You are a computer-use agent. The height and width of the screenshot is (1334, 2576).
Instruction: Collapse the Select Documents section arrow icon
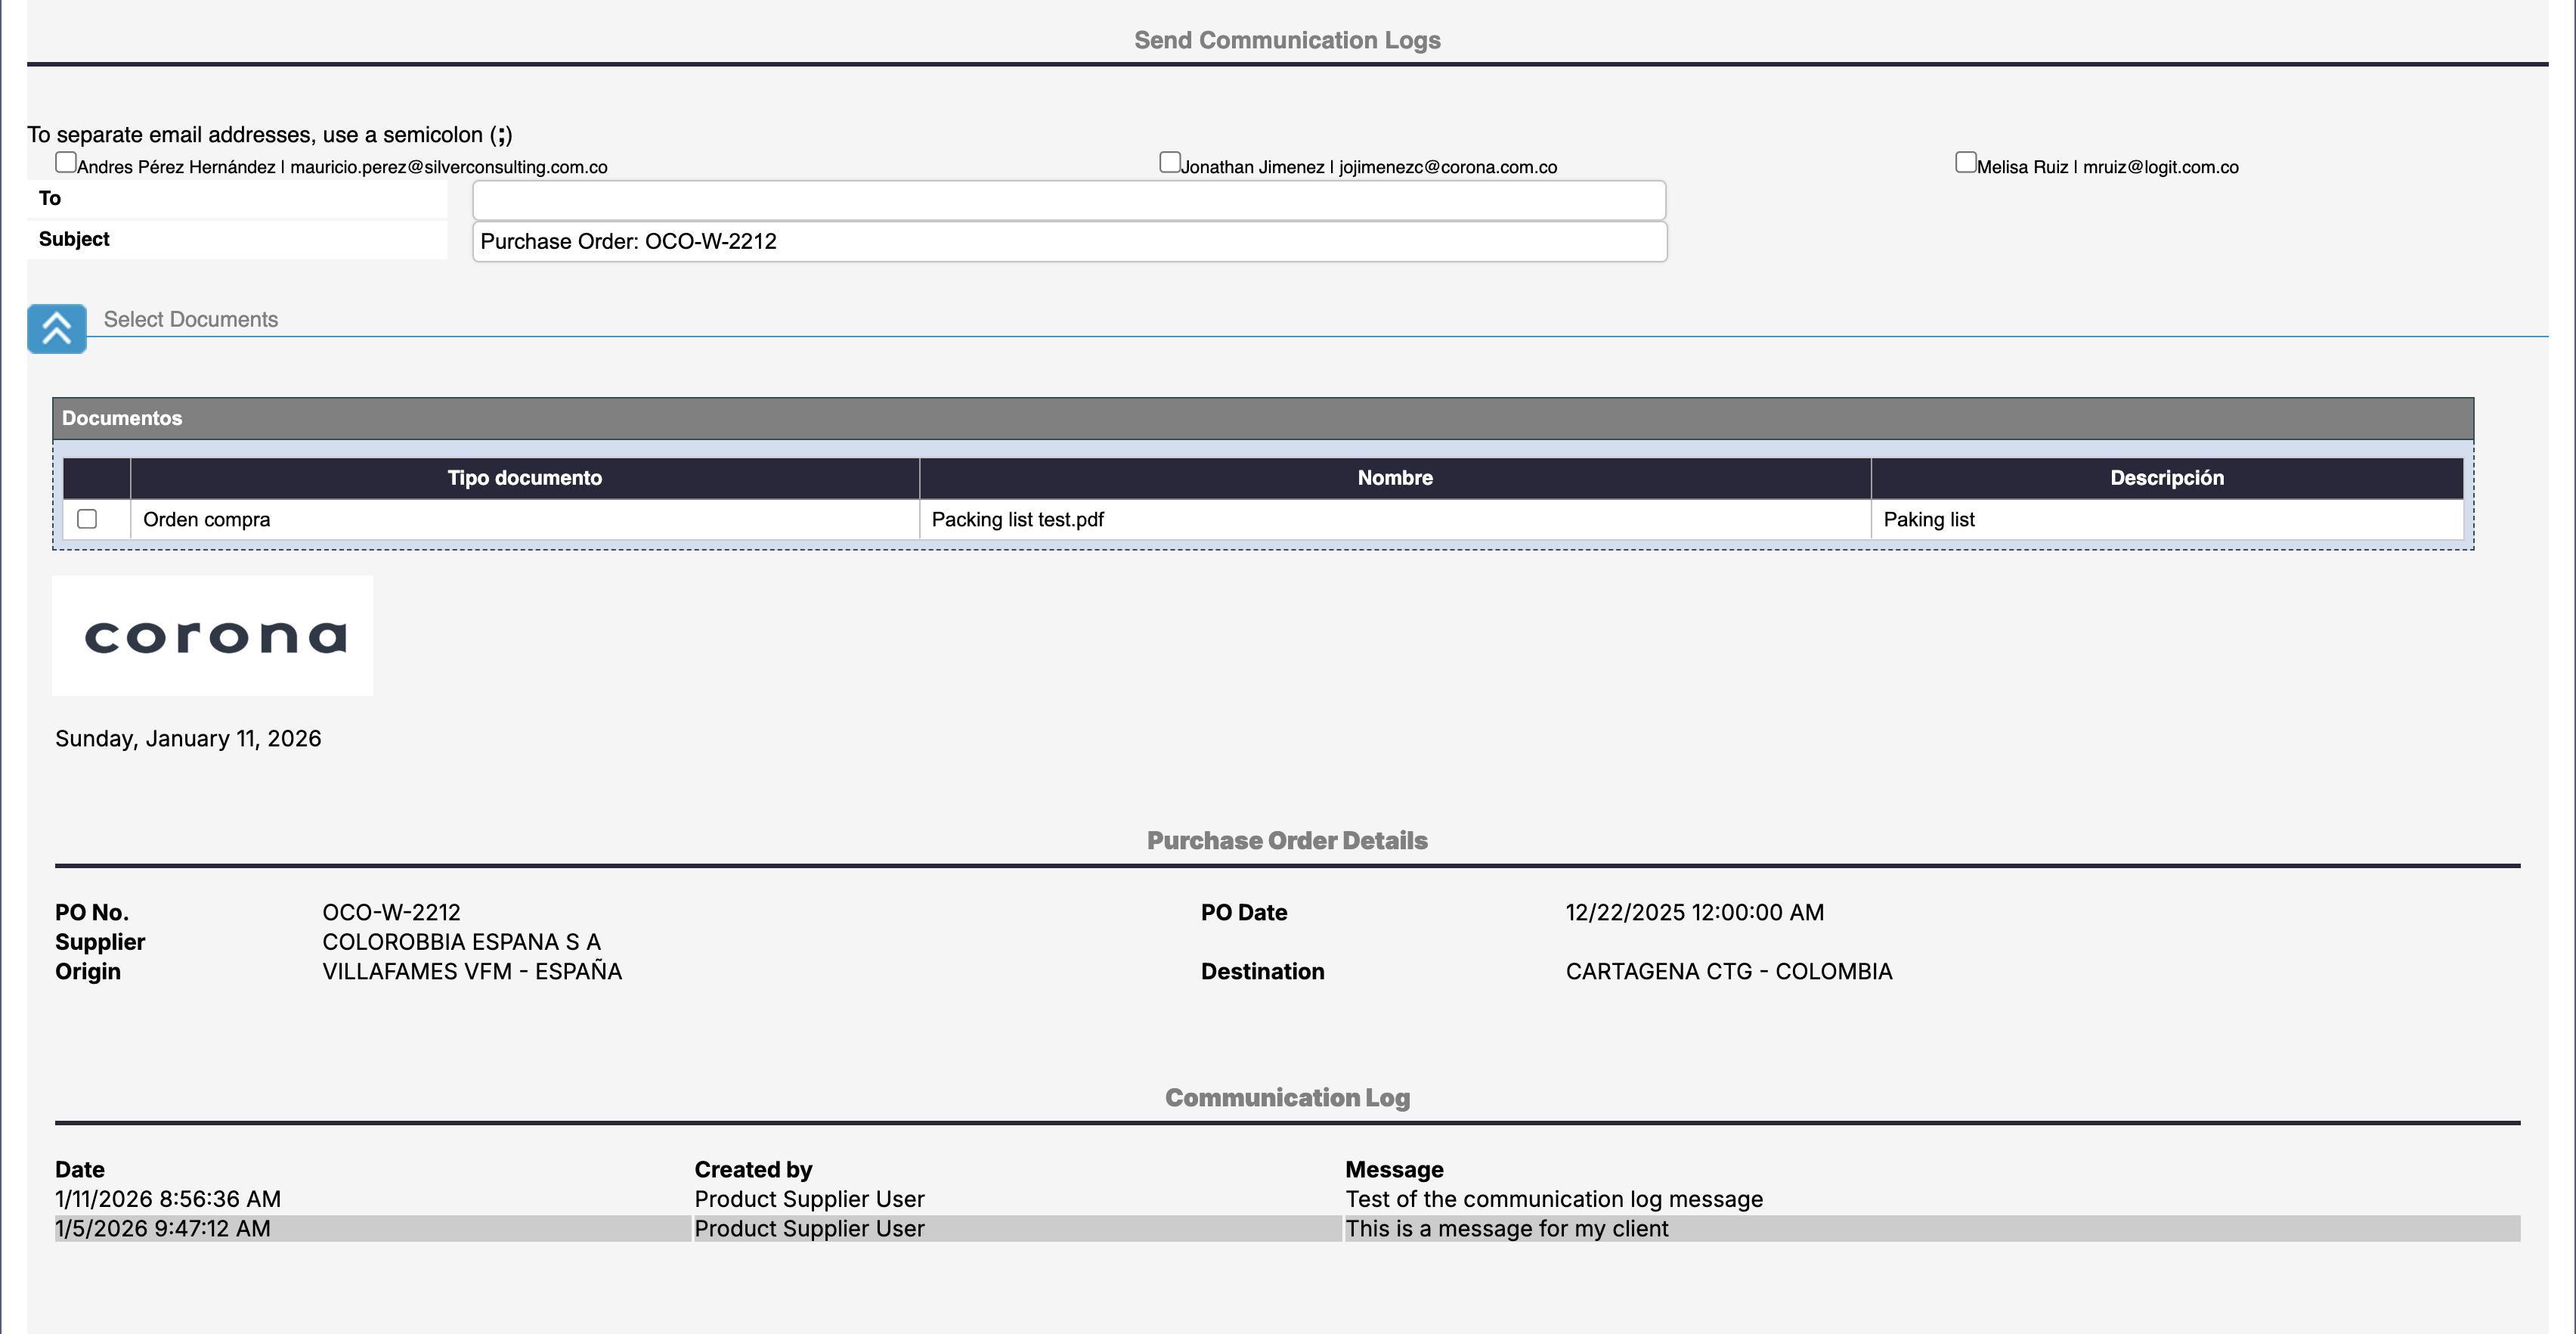(56, 328)
